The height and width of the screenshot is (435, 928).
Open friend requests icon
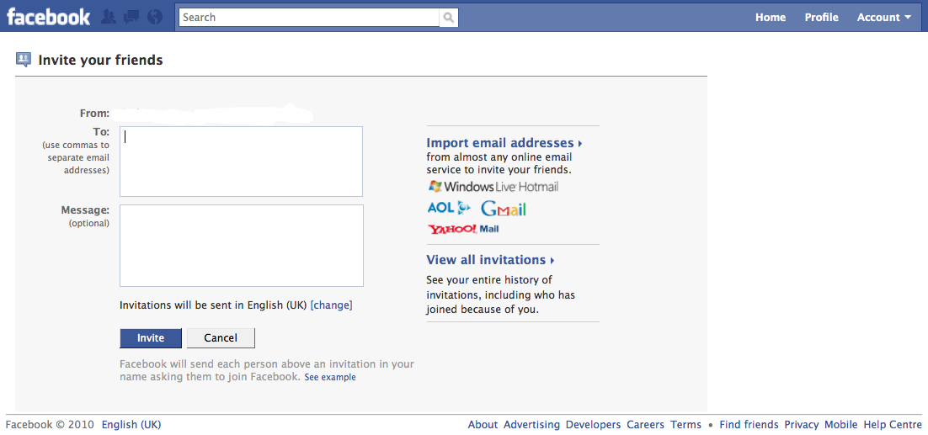click(109, 17)
